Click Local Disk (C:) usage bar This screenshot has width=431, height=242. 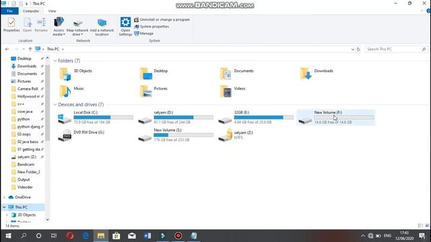coord(103,118)
